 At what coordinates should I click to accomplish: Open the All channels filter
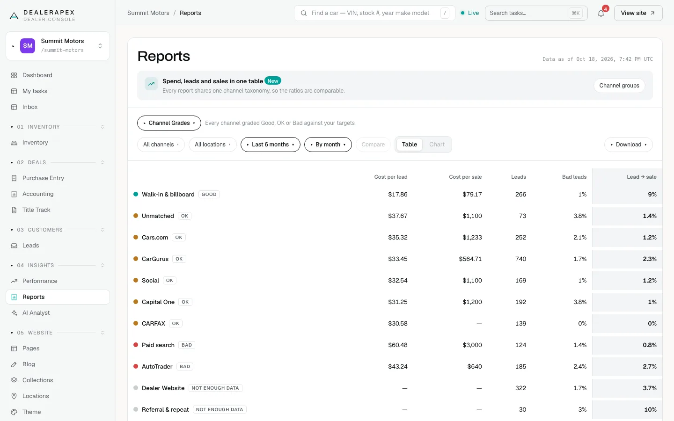[161, 145]
